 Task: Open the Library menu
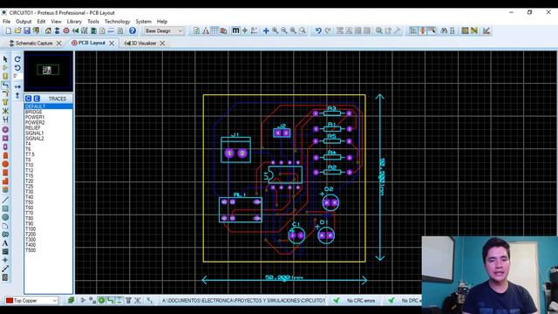[74, 21]
